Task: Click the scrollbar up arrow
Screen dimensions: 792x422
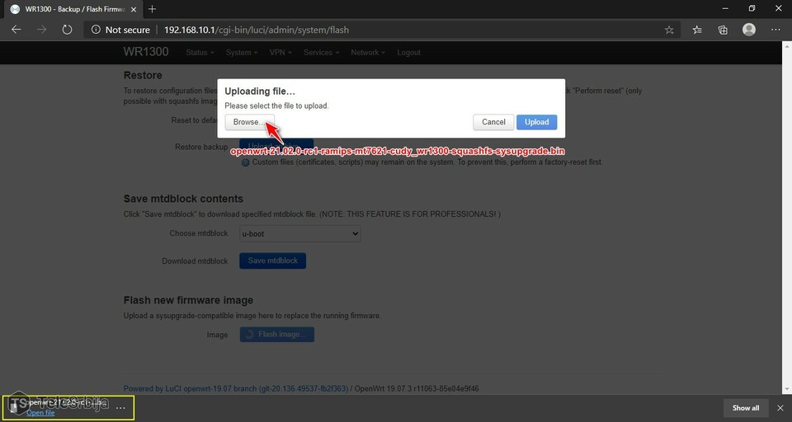Action: [787, 46]
